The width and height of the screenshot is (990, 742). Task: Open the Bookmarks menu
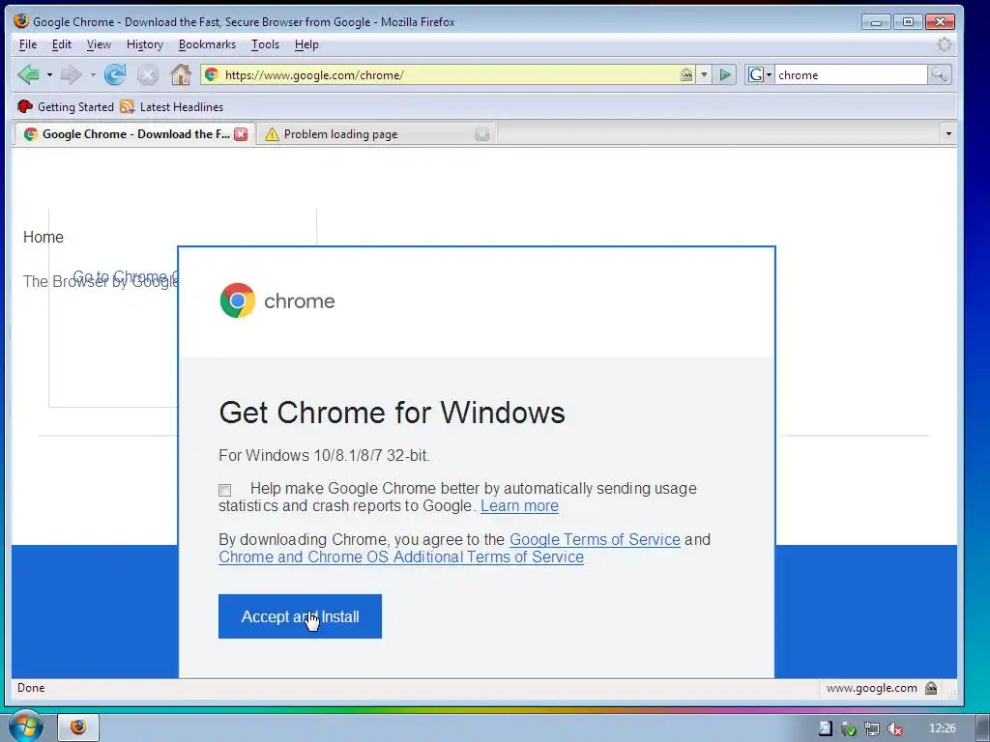click(x=207, y=44)
